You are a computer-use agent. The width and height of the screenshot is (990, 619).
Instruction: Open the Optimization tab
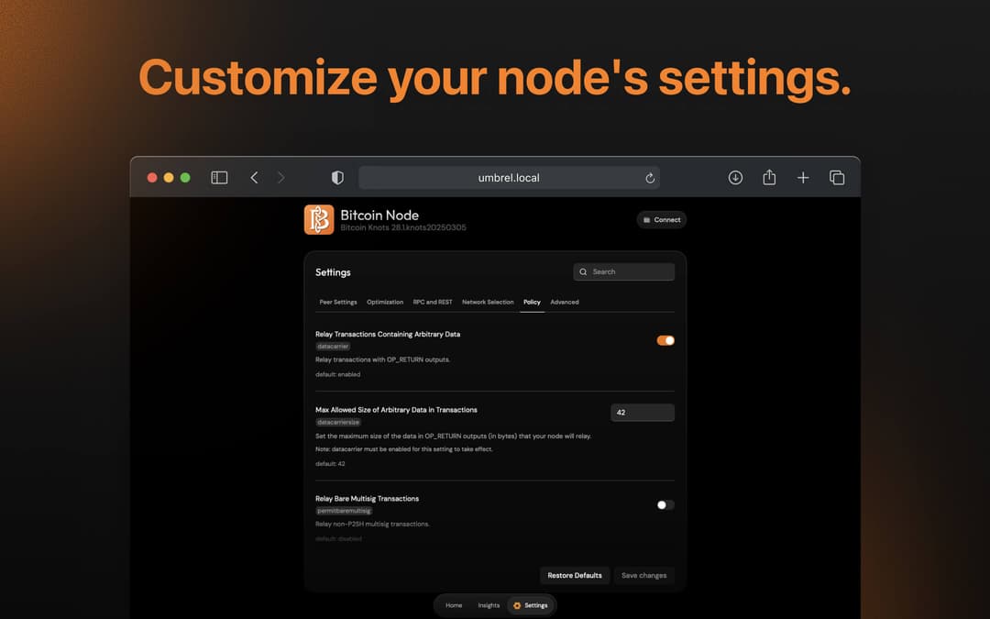pos(385,302)
